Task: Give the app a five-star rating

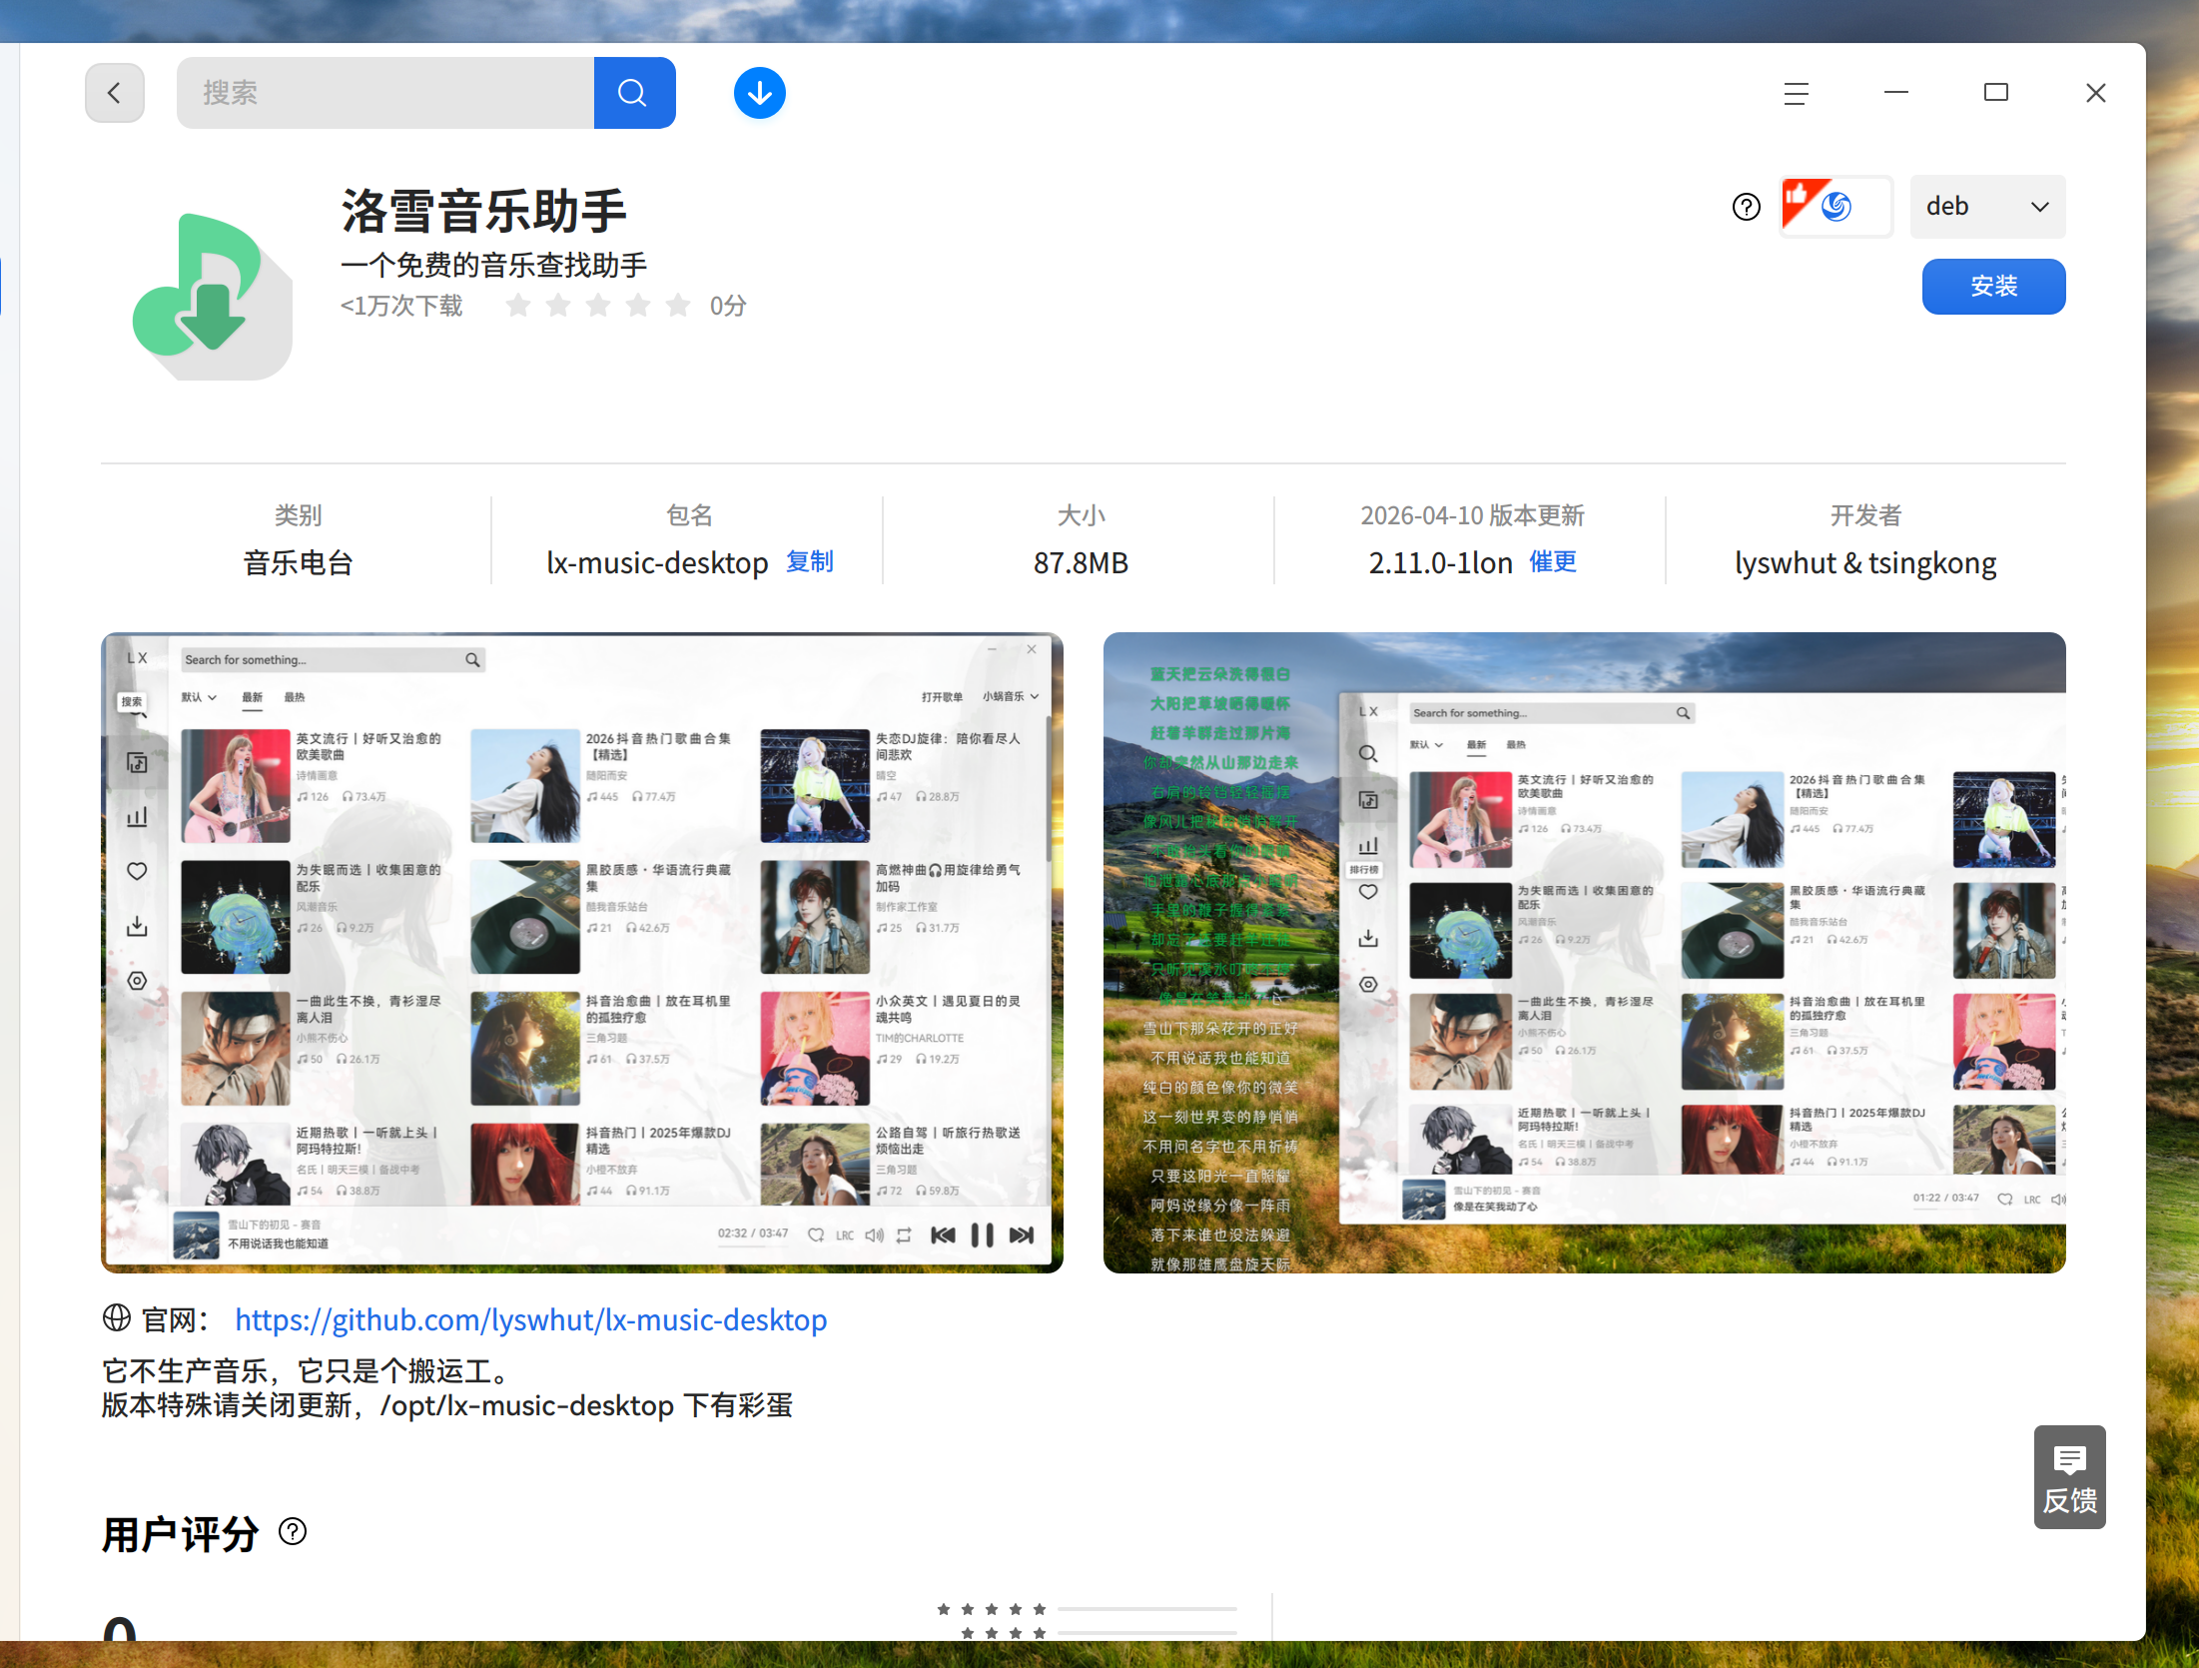Action: pyautogui.click(x=678, y=306)
